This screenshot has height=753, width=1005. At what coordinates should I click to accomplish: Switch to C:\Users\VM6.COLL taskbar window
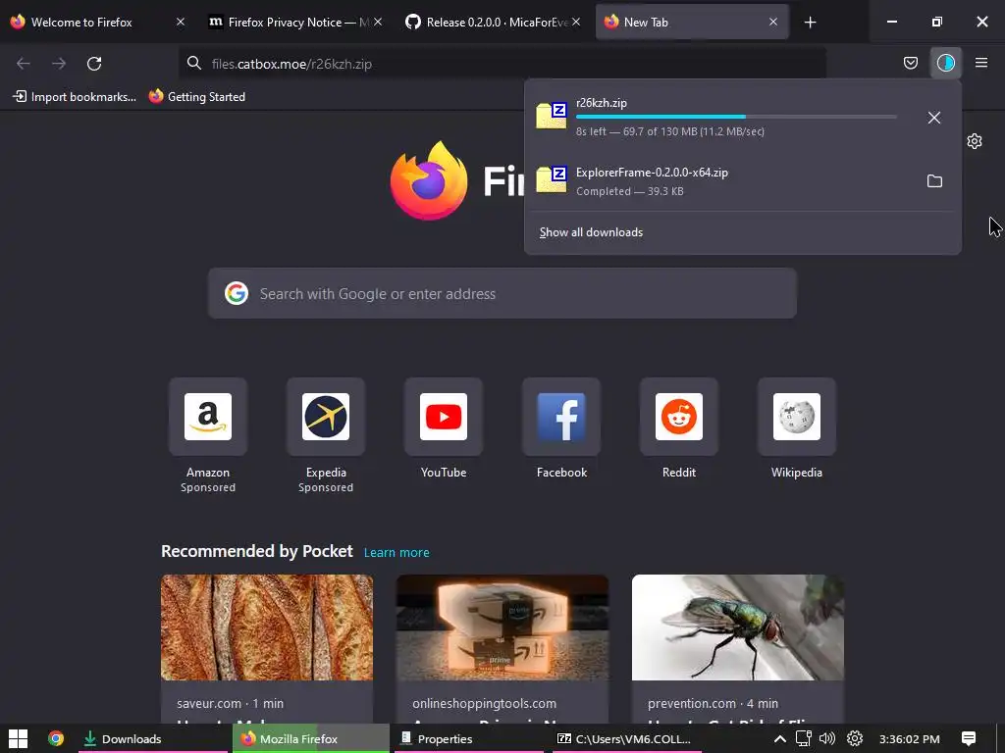[628, 738]
